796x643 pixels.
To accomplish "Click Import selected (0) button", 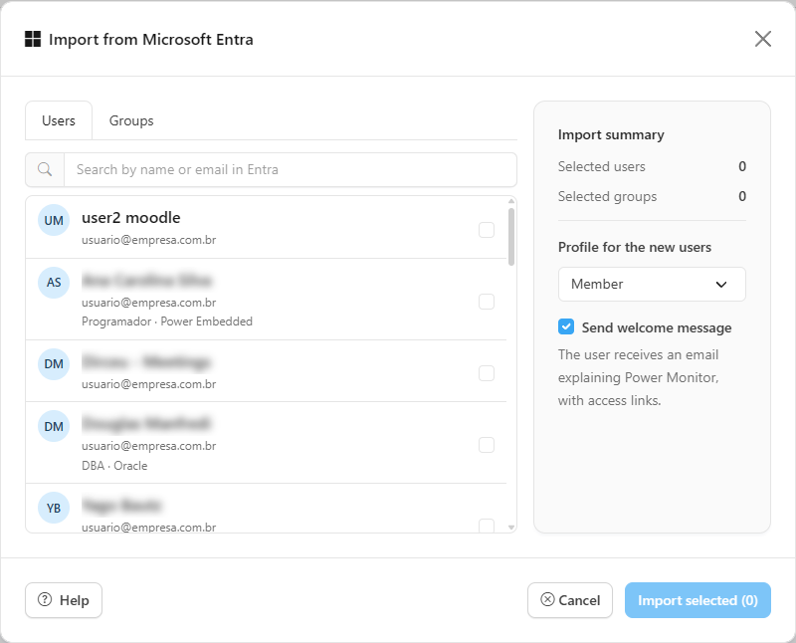I will point(697,600).
